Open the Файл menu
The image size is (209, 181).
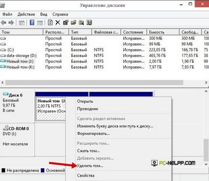pos(7,14)
